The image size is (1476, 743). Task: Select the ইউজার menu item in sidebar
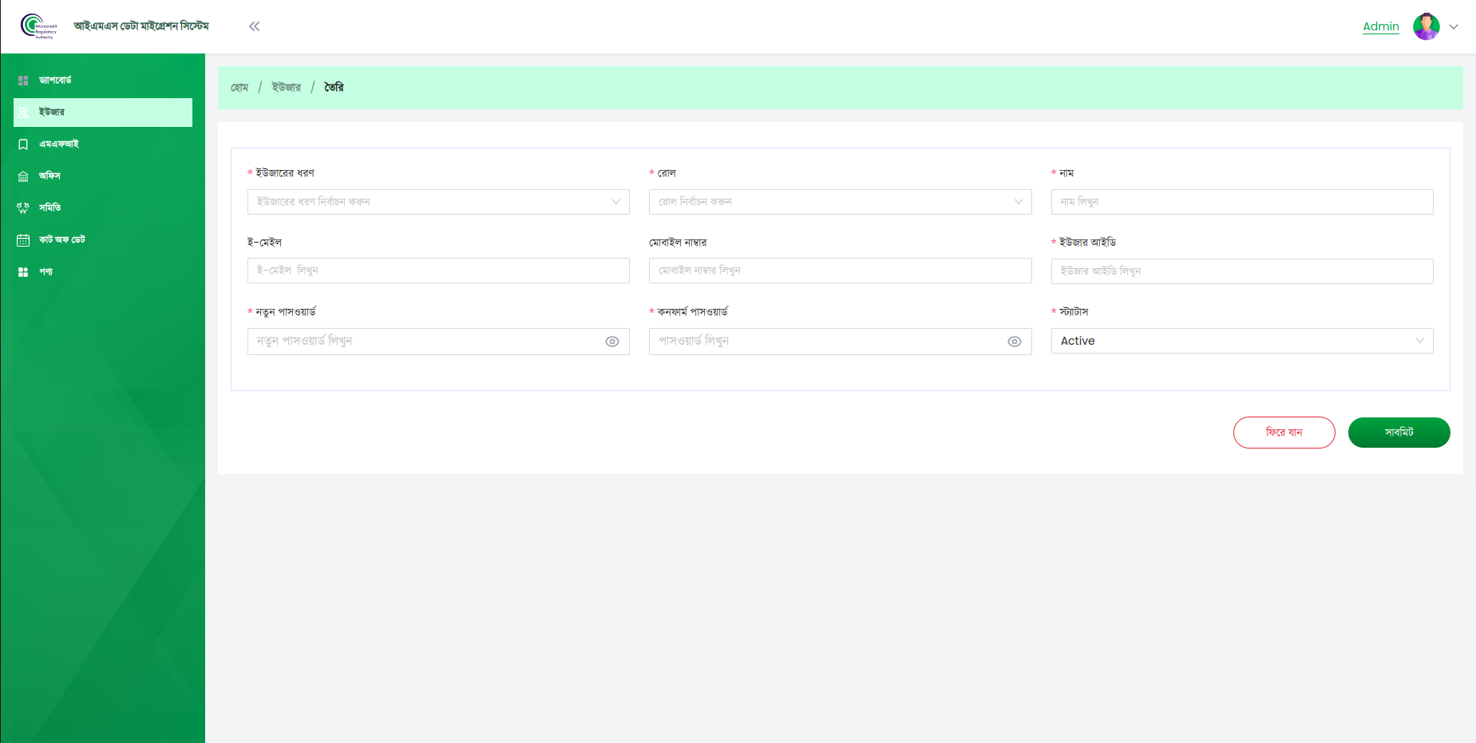(103, 113)
